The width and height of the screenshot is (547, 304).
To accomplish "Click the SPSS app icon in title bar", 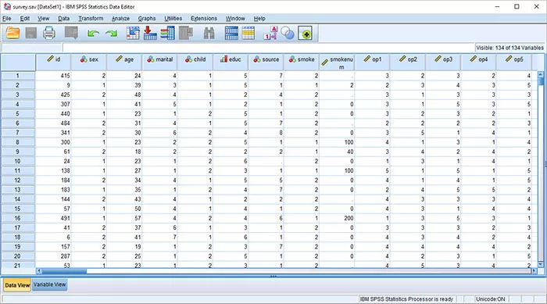I will coord(7,6).
